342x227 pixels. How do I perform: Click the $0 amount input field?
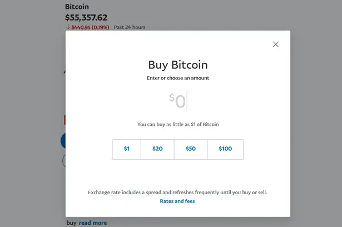pos(178,101)
